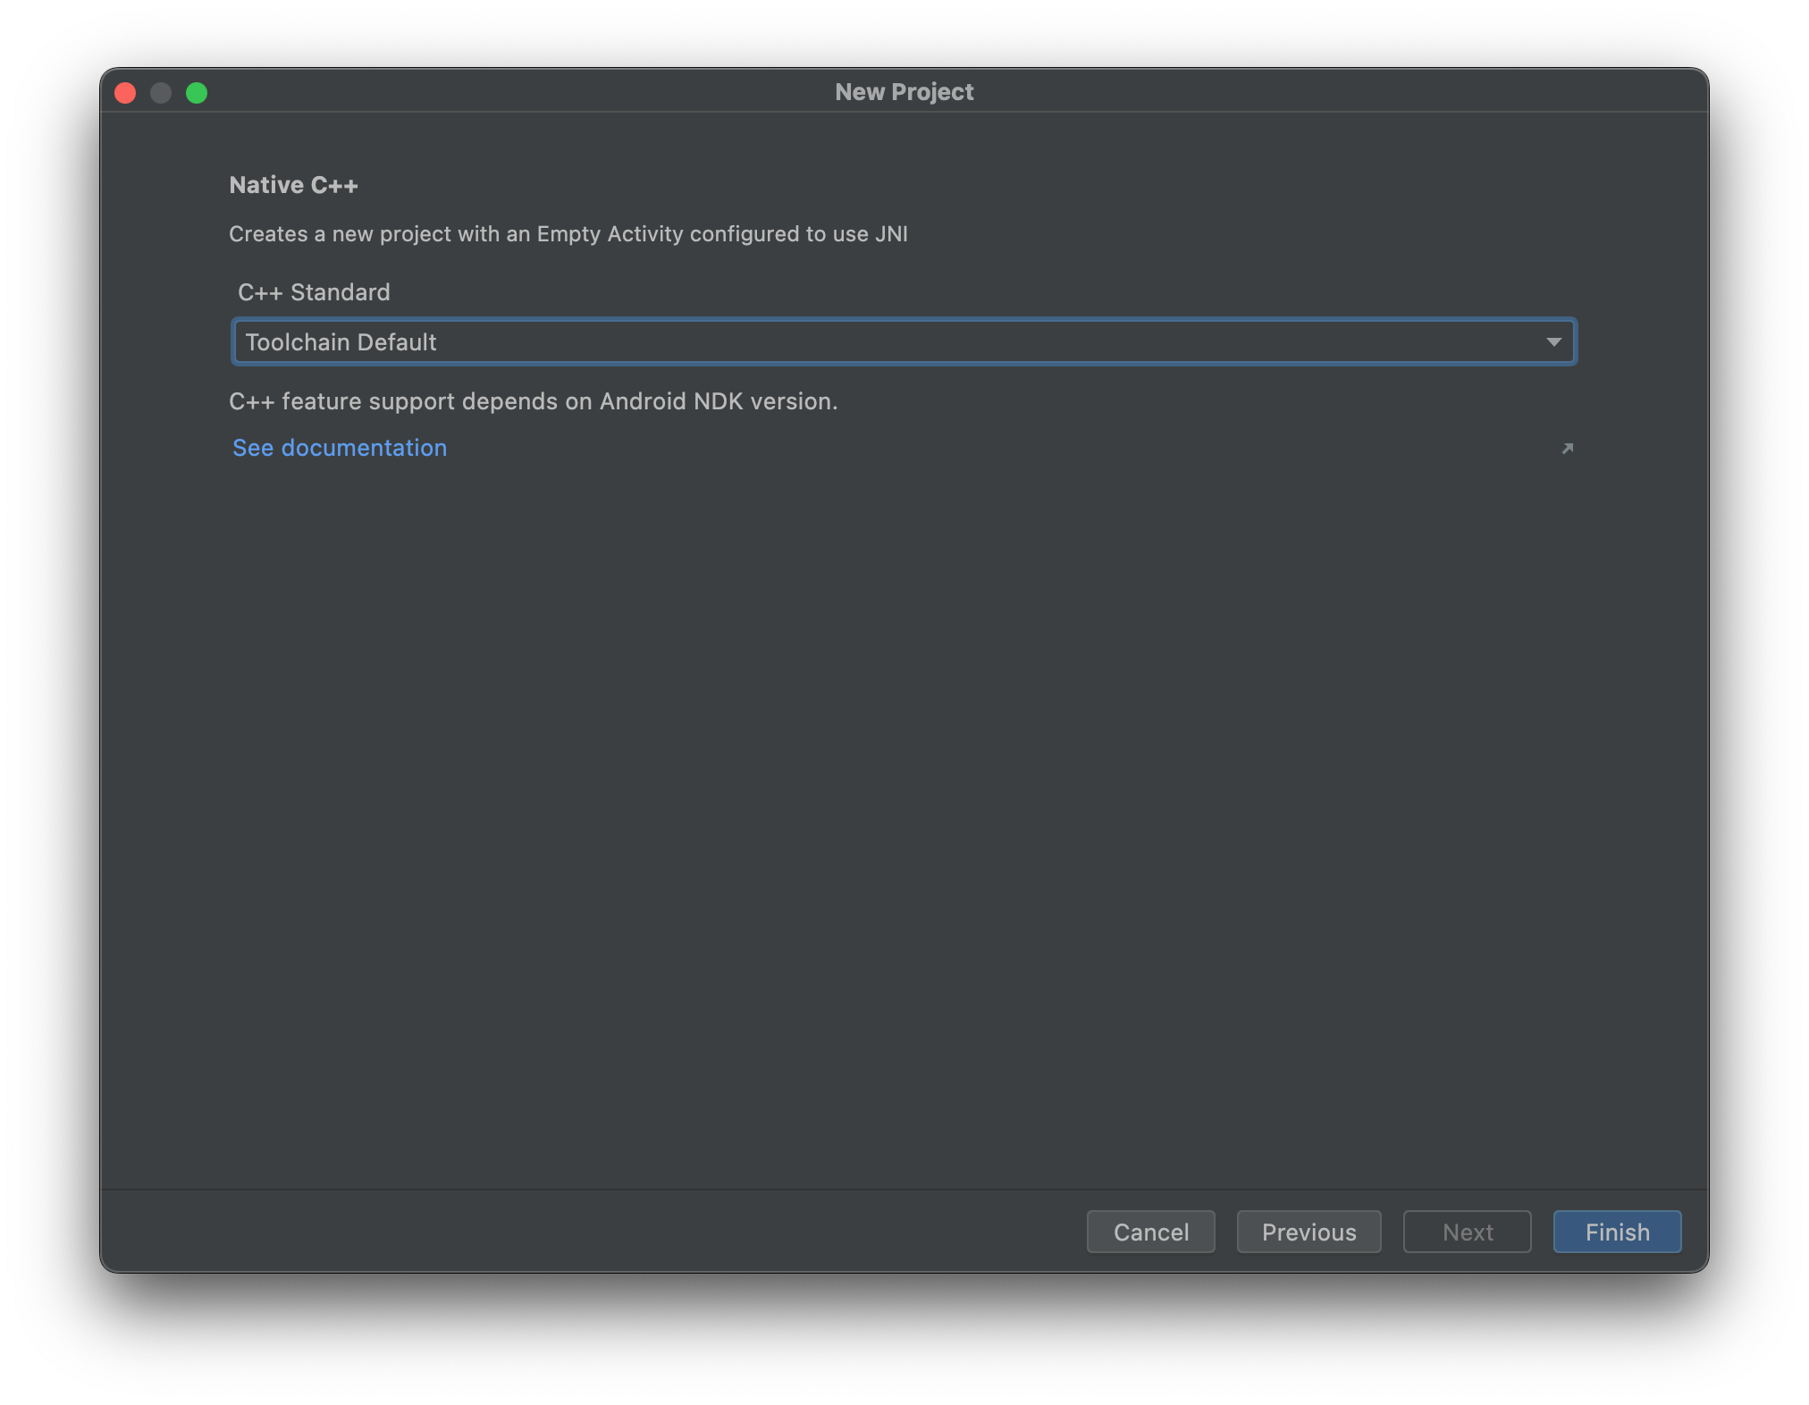1809x1405 pixels.
Task: Select the Toolchain Default text in combo
Action: pos(341,342)
